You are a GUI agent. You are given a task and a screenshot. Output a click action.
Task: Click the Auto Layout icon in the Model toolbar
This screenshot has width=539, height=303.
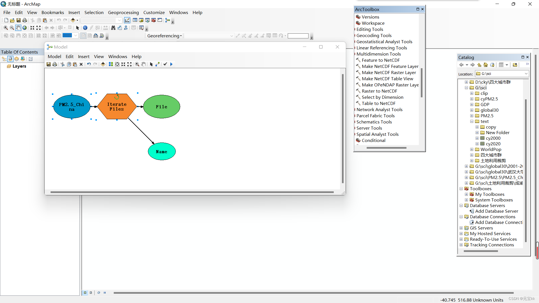pyautogui.click(x=111, y=64)
